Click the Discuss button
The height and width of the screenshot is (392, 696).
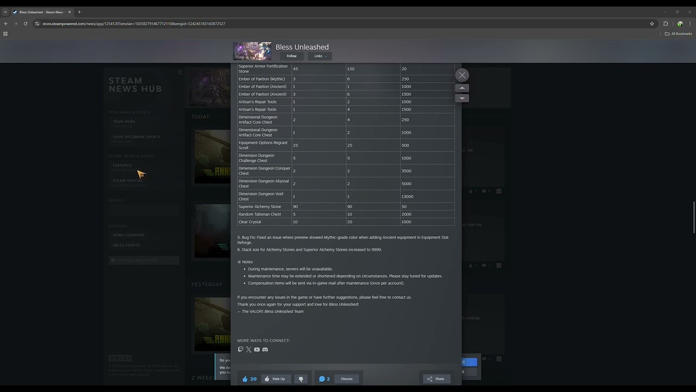point(347,379)
